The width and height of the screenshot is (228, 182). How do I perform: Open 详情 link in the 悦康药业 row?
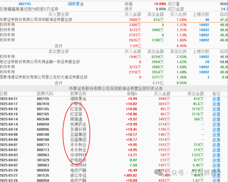click(x=216, y=124)
